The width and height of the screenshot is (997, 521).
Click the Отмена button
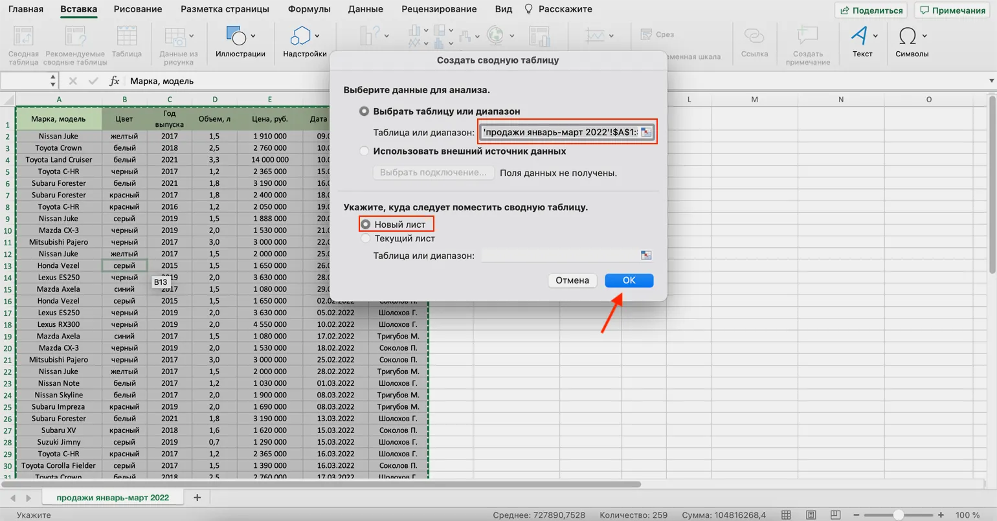[572, 280]
